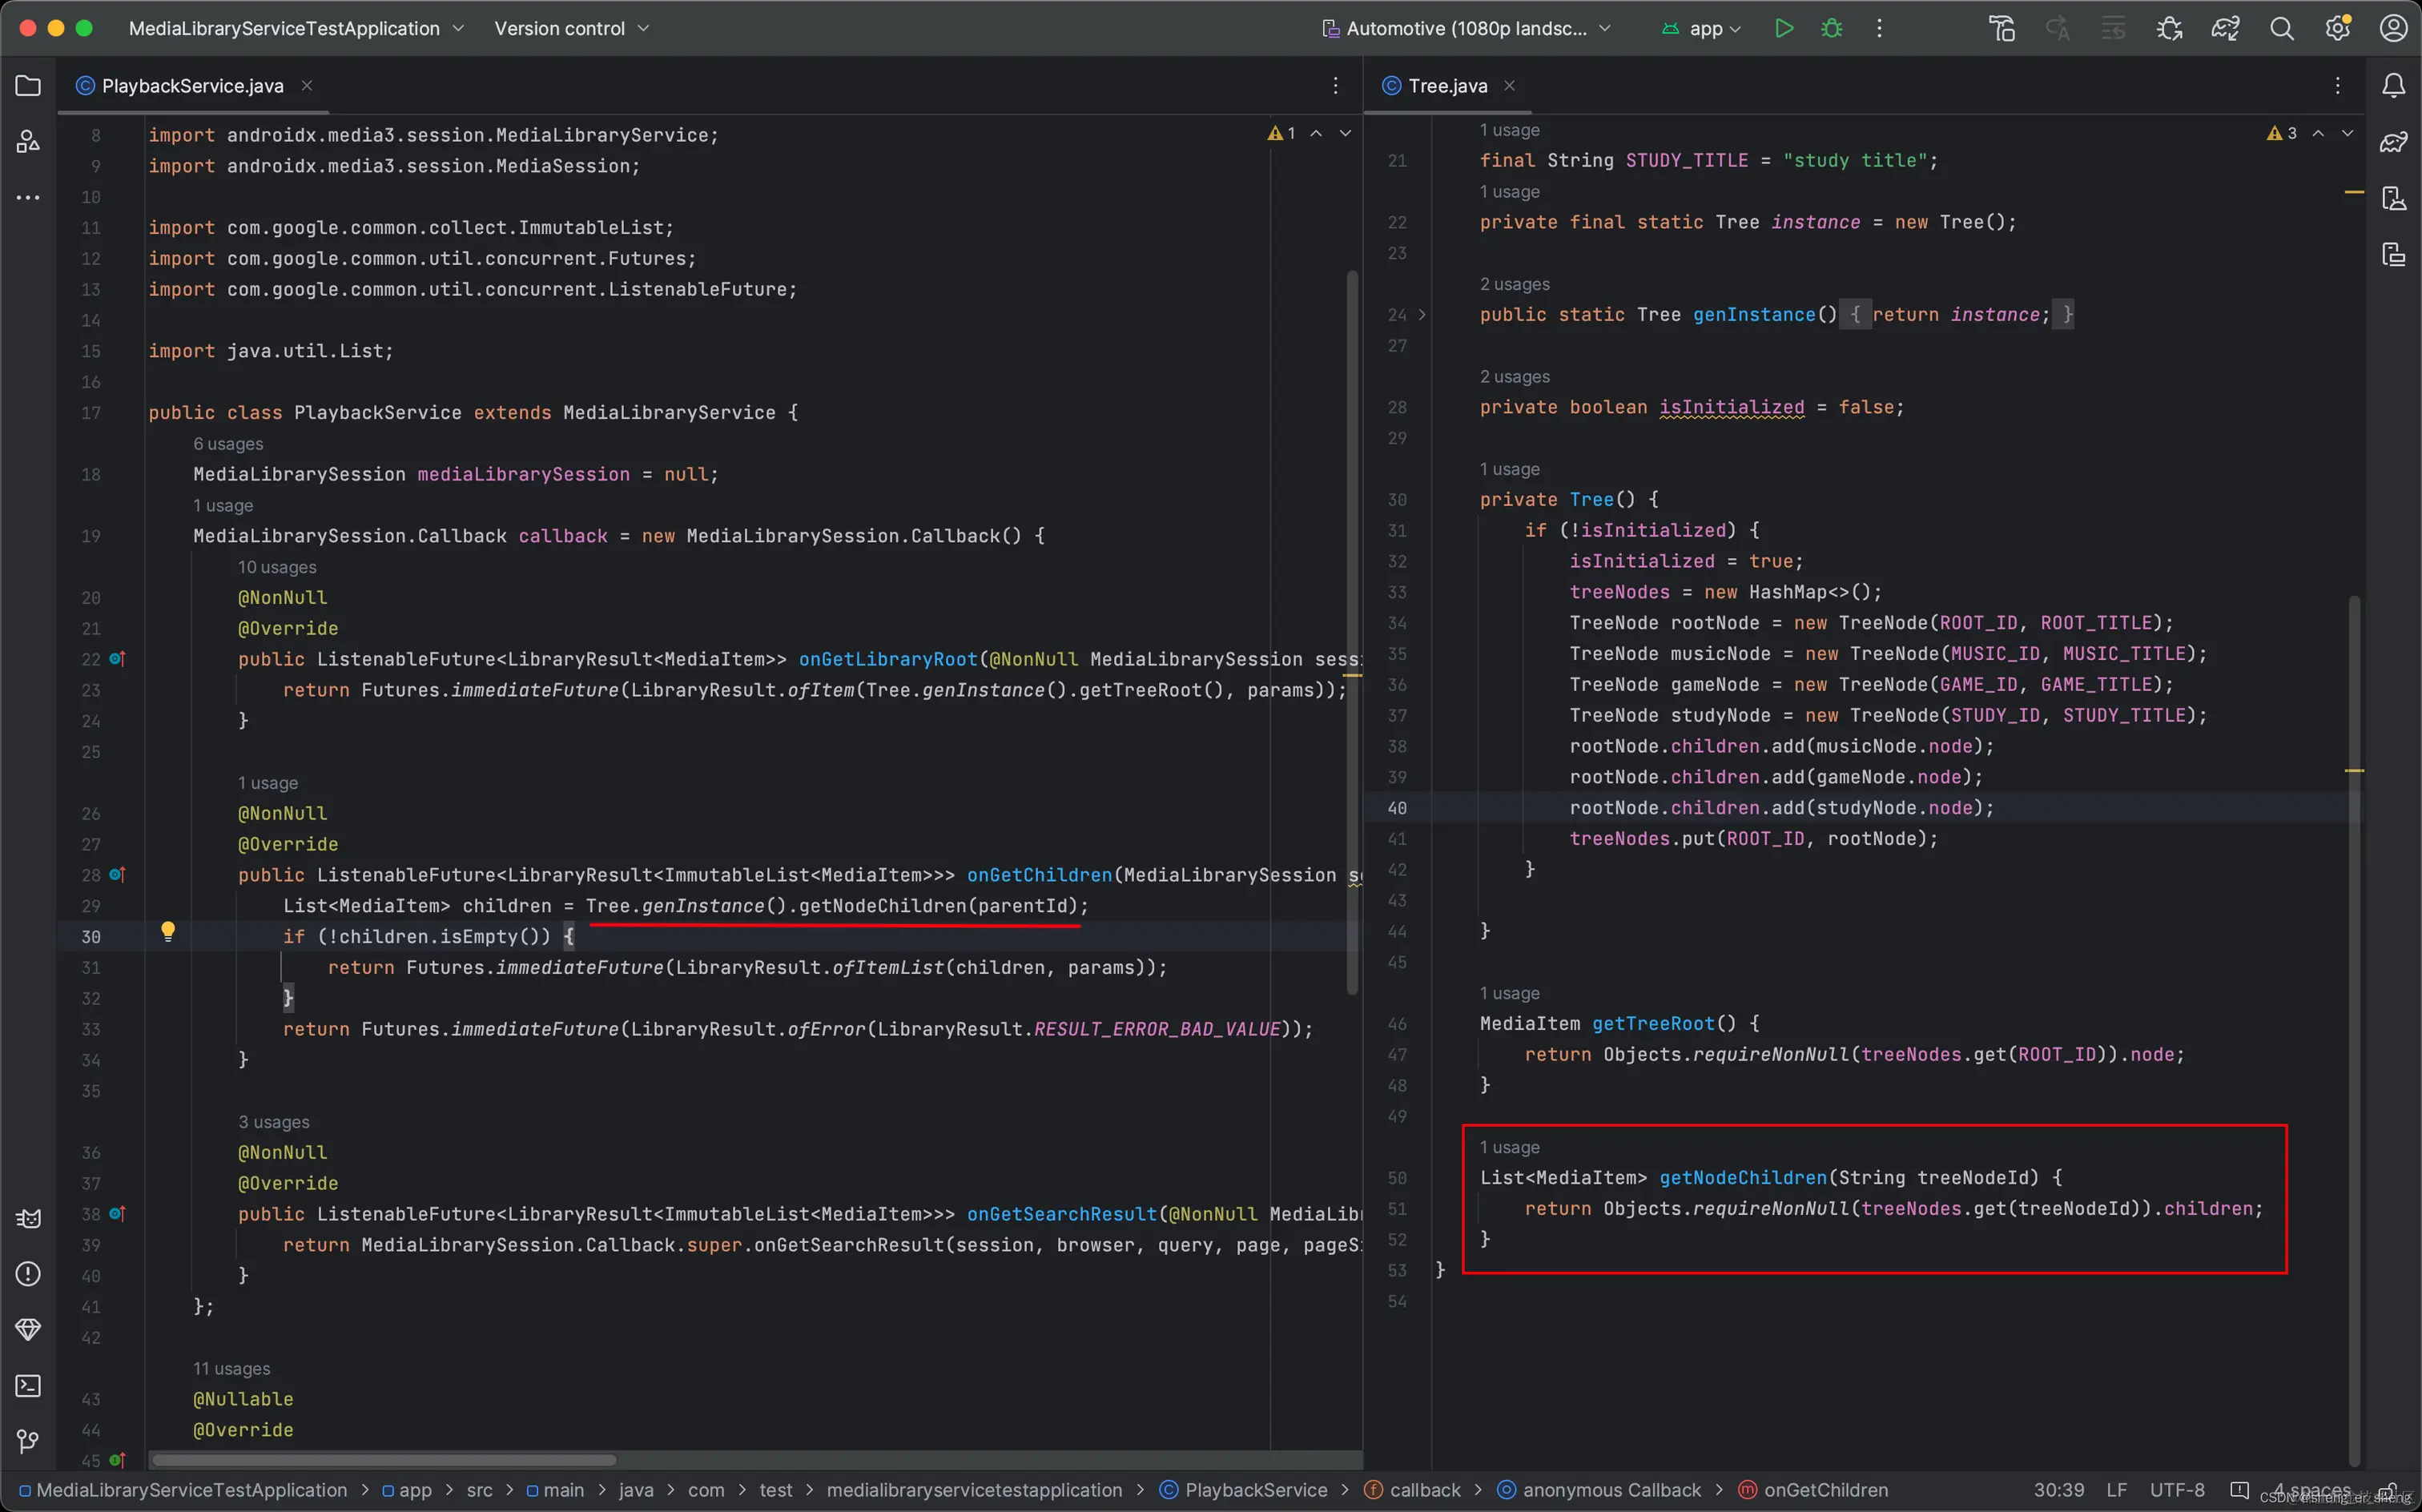Screen dimensions: 2422x1512
Task: Run the app with green play button
Action: pyautogui.click(x=1783, y=28)
